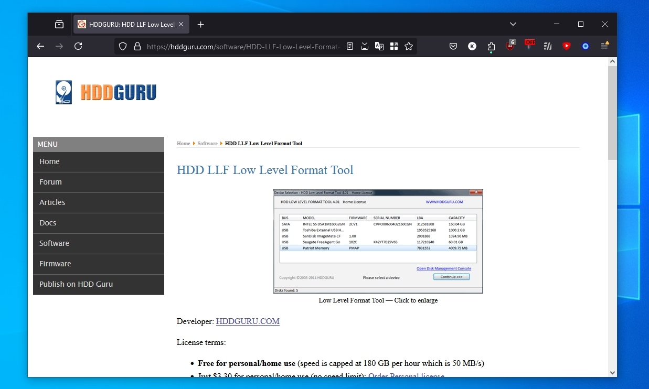
Task: Open Articles in the sidebar menu
Action: (x=99, y=203)
